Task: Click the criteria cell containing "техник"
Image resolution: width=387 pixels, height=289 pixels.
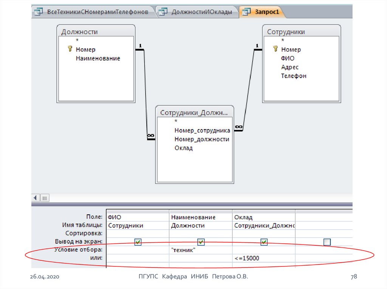Action: [x=201, y=250]
